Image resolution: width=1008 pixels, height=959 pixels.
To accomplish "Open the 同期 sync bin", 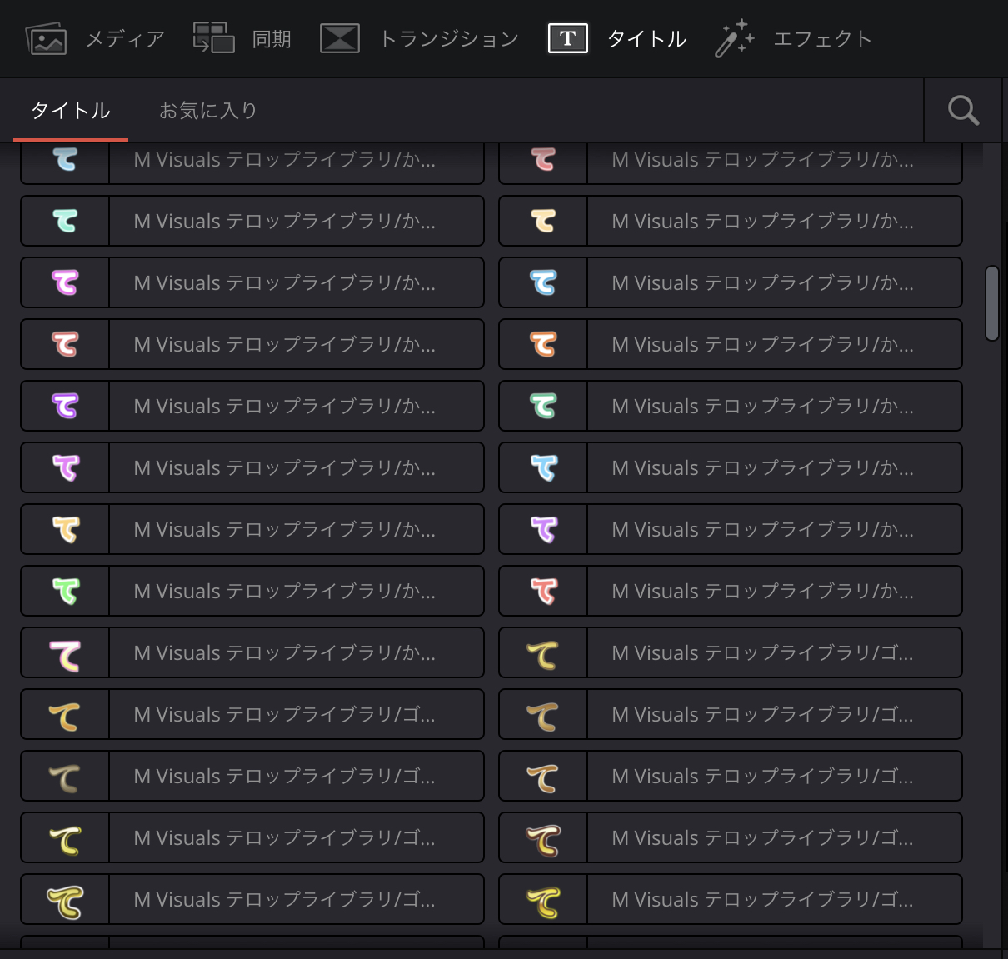I will pos(242,39).
